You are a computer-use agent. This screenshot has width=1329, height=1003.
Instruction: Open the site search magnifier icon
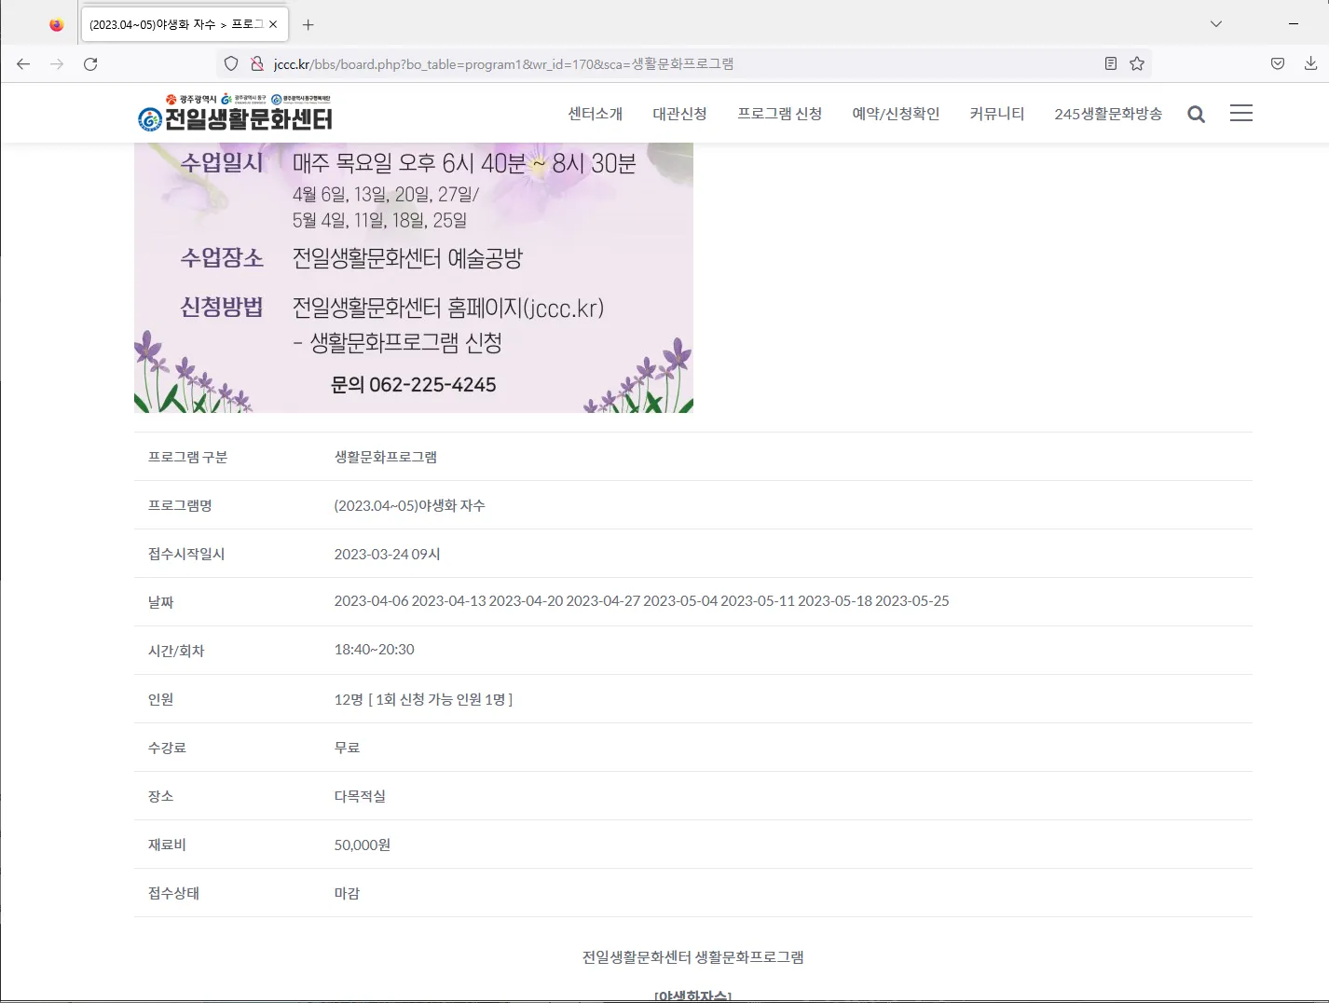pyautogui.click(x=1197, y=114)
